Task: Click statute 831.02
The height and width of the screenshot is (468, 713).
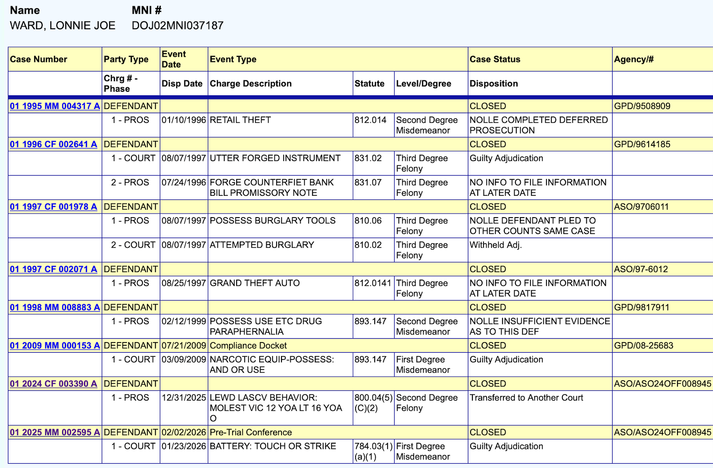Action: tap(368, 158)
